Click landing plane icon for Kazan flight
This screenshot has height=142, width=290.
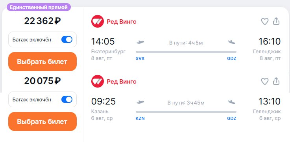[231, 102]
